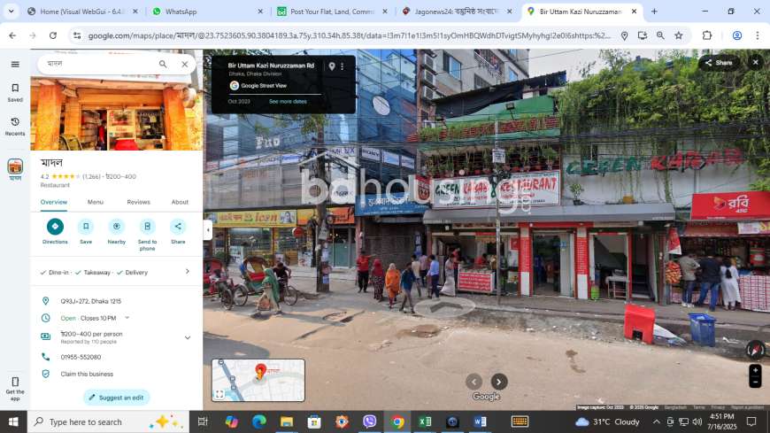The width and height of the screenshot is (770, 433).
Task: View site information icon in address bar
Action: [77, 35]
